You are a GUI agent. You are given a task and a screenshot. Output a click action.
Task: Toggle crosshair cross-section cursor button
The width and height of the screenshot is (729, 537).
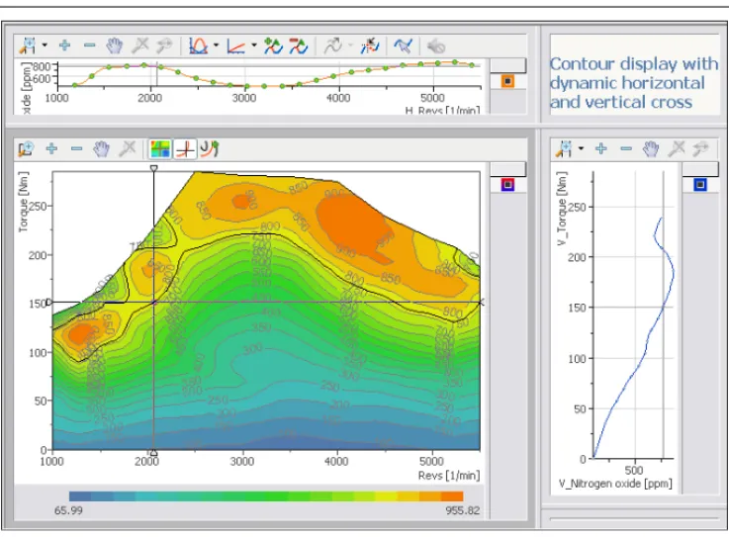(185, 149)
